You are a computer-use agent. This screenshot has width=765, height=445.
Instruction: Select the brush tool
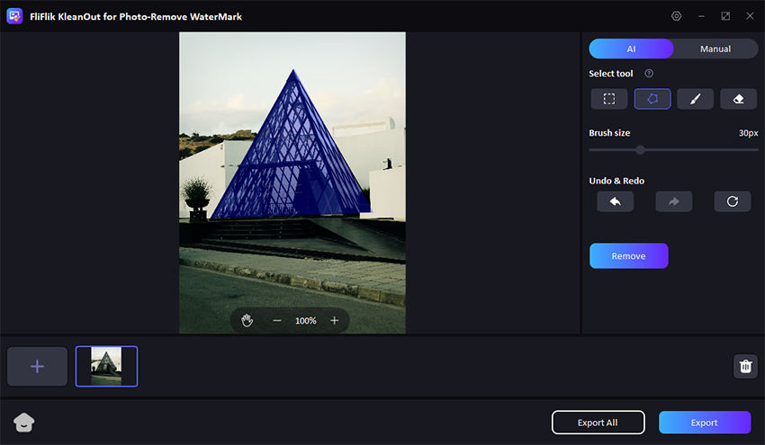tap(695, 99)
